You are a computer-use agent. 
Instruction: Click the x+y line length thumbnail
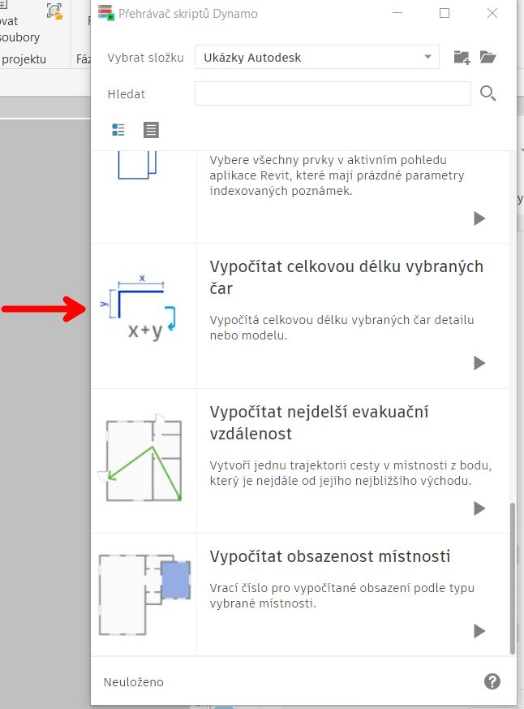[x=138, y=308]
